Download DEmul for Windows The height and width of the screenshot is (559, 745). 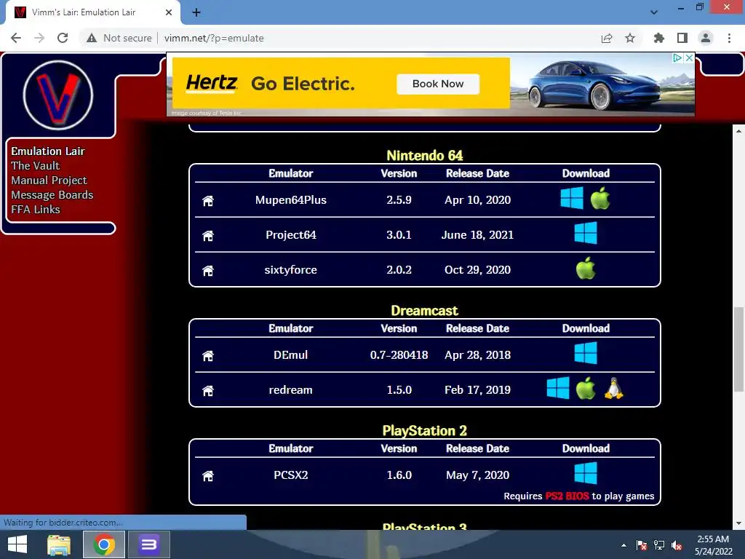(x=586, y=354)
